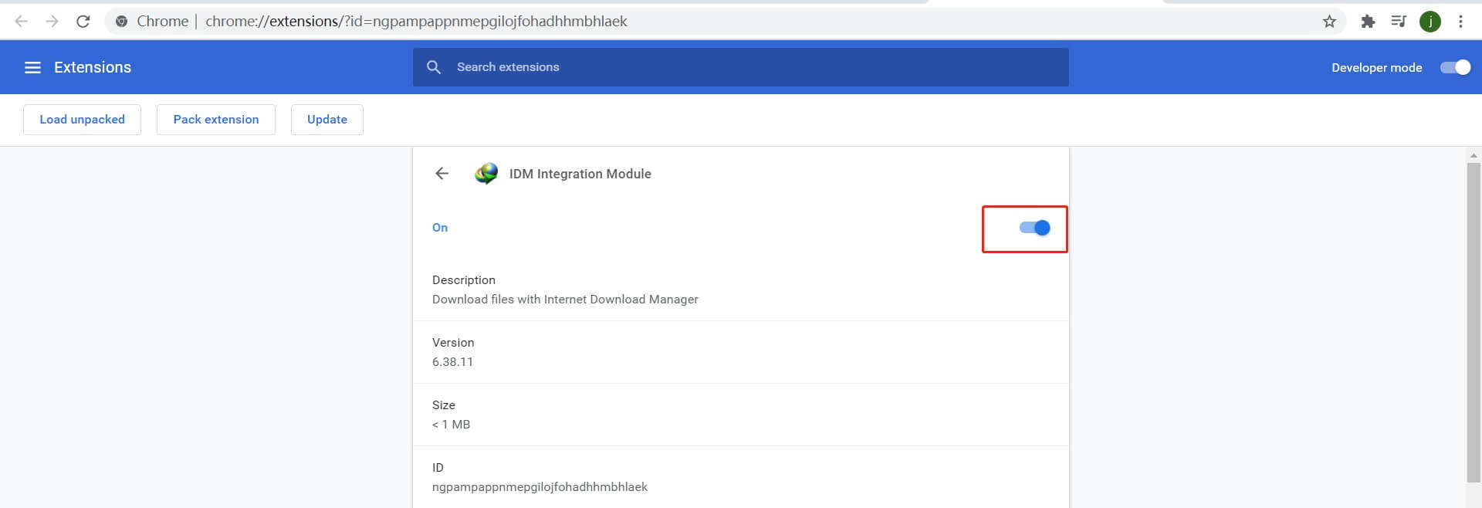Click version number 6.38.11
The height and width of the screenshot is (508, 1482).
pyautogui.click(x=452, y=362)
